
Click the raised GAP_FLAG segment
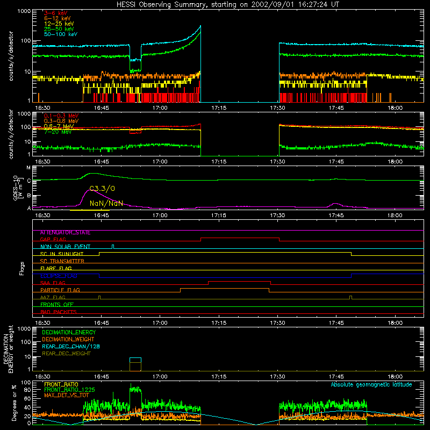[x=240, y=238]
